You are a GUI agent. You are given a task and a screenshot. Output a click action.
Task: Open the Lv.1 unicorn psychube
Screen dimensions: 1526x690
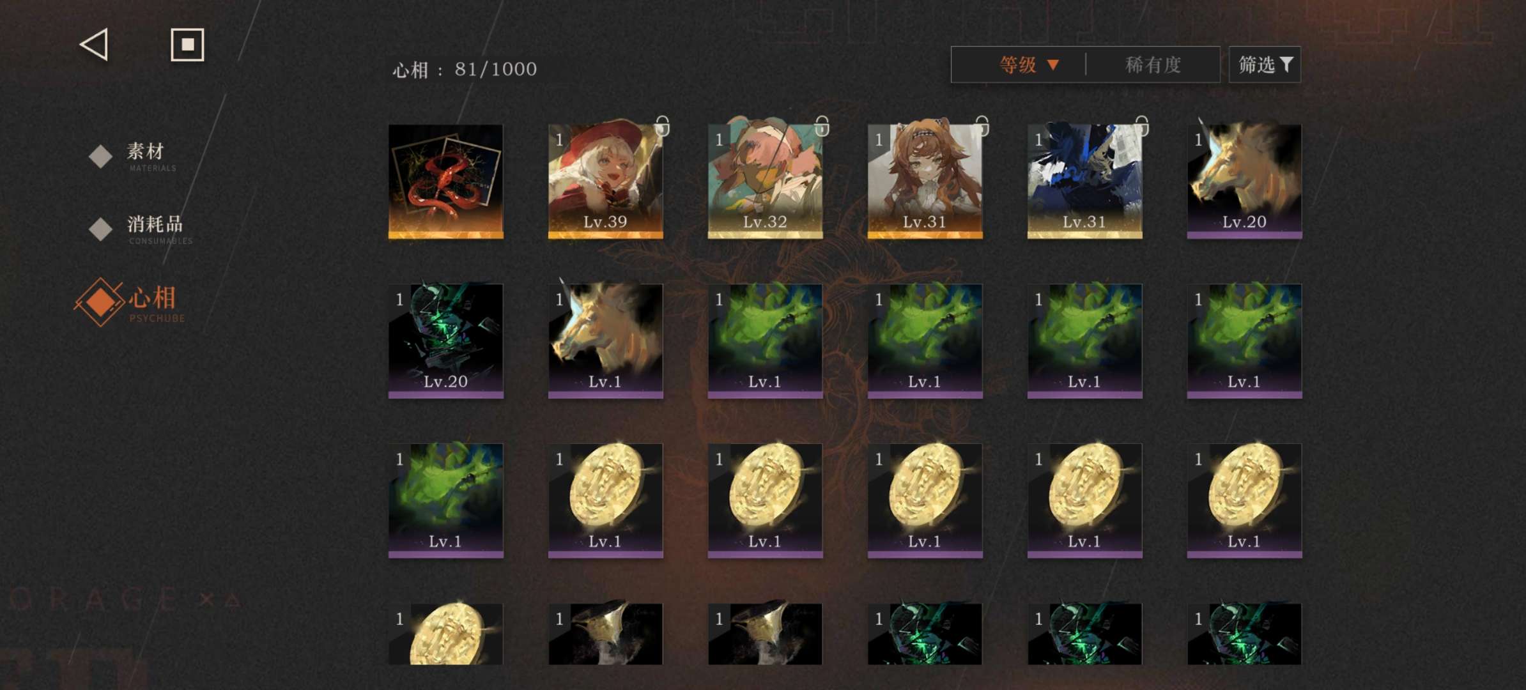(605, 341)
